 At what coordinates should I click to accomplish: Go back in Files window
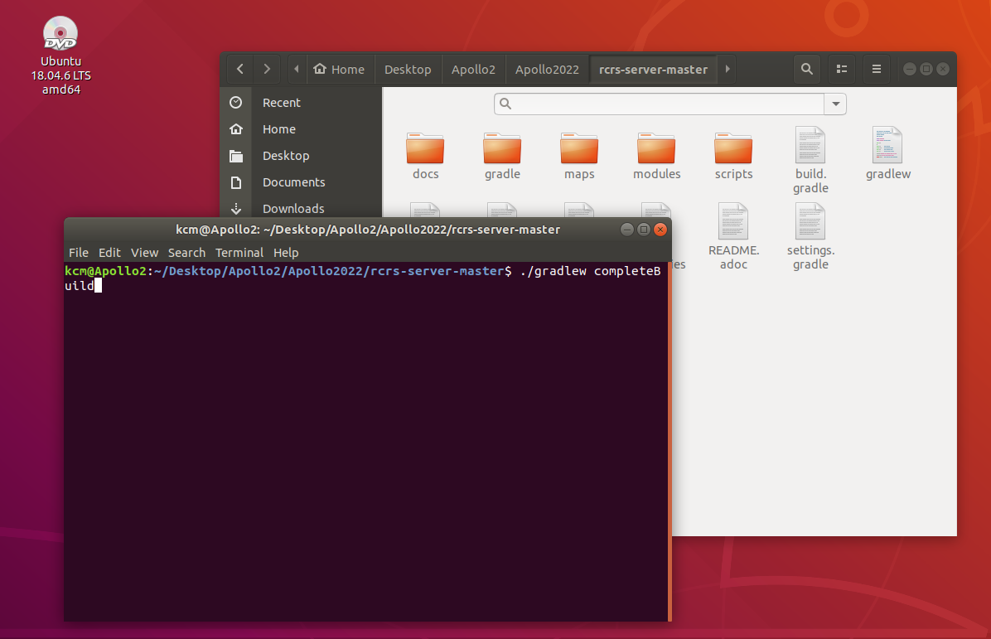[x=240, y=69]
